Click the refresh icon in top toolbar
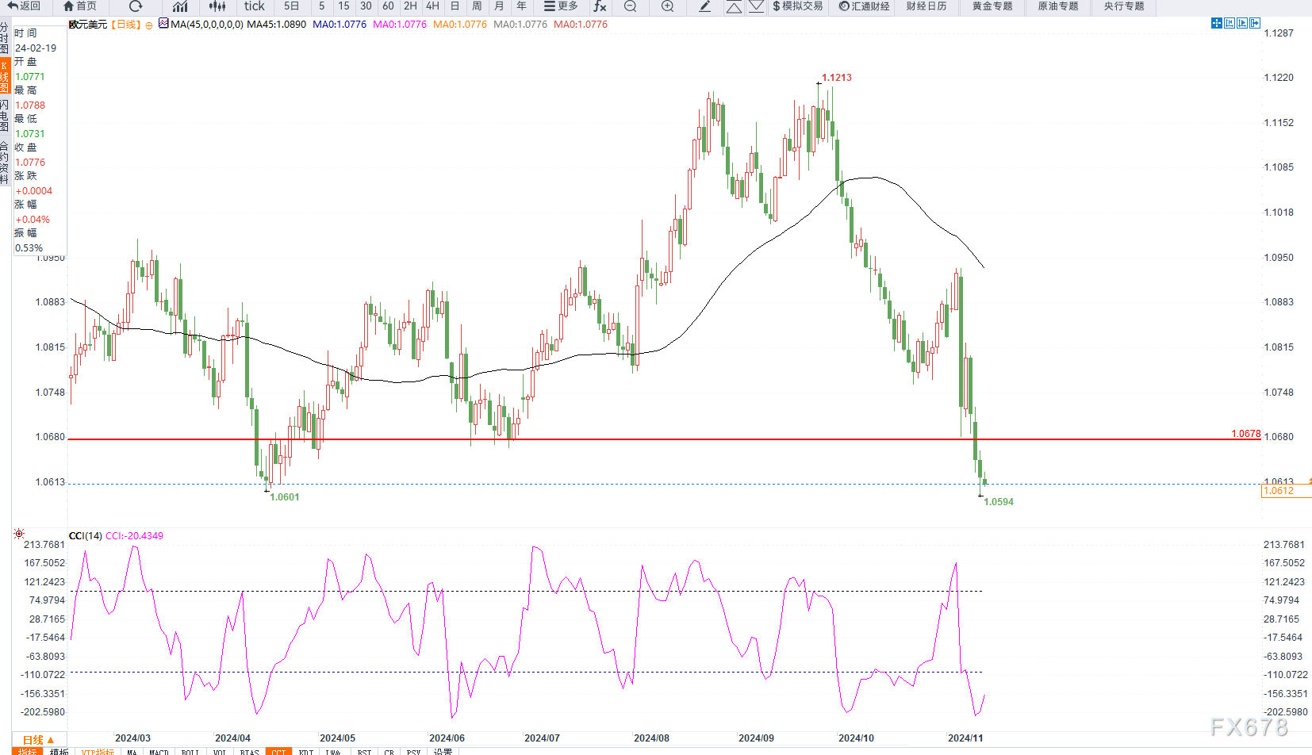The image size is (1312, 755). tap(136, 6)
